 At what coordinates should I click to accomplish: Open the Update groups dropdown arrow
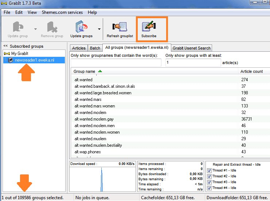tap(99, 29)
